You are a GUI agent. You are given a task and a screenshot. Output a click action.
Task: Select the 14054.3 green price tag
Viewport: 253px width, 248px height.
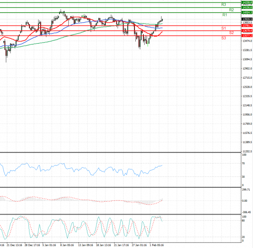click(x=247, y=13)
